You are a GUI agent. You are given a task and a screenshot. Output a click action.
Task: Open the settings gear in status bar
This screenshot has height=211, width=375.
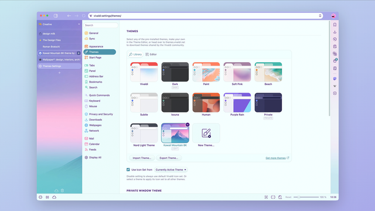(x=40, y=197)
